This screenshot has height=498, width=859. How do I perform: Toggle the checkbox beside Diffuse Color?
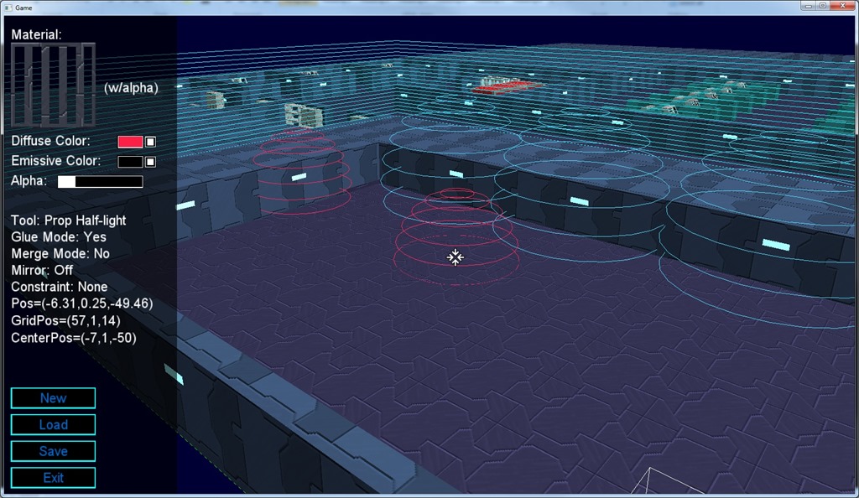click(x=150, y=142)
